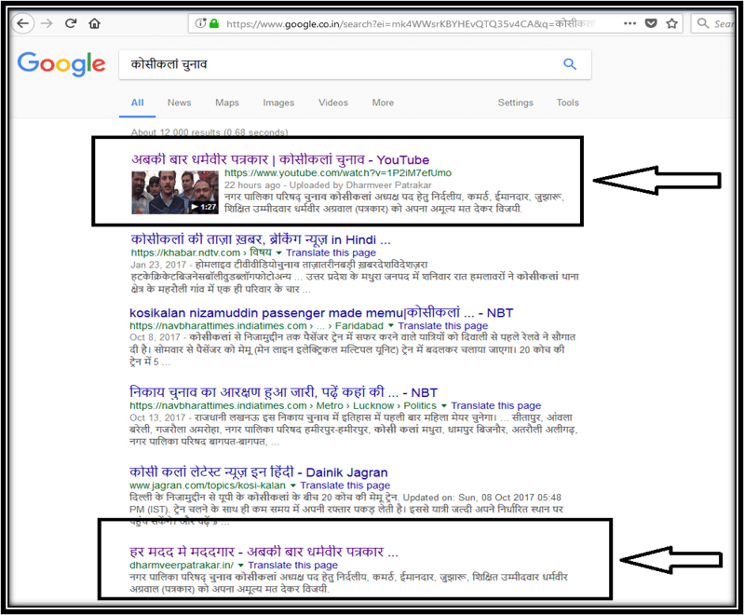This screenshot has height=615, width=744.
Task: Click magnifier icon in browser search box
Action: point(703,23)
